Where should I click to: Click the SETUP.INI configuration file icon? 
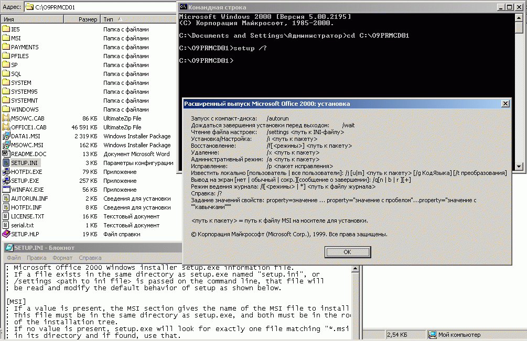click(x=6, y=162)
